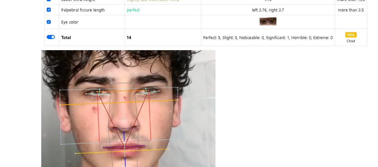Viewport: 378px width, 167px height.
Task: Select the green 'perfect' rating text
Action: tap(133, 10)
